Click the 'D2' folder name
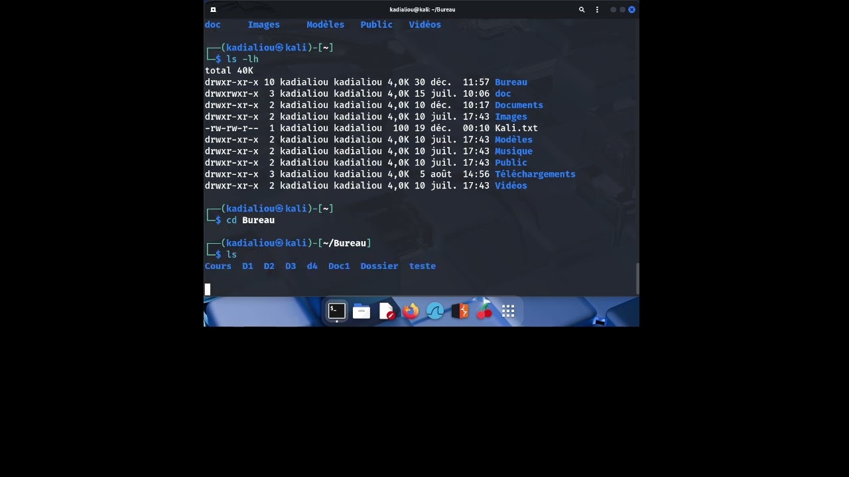Viewport: 849px width, 477px height. click(x=269, y=266)
